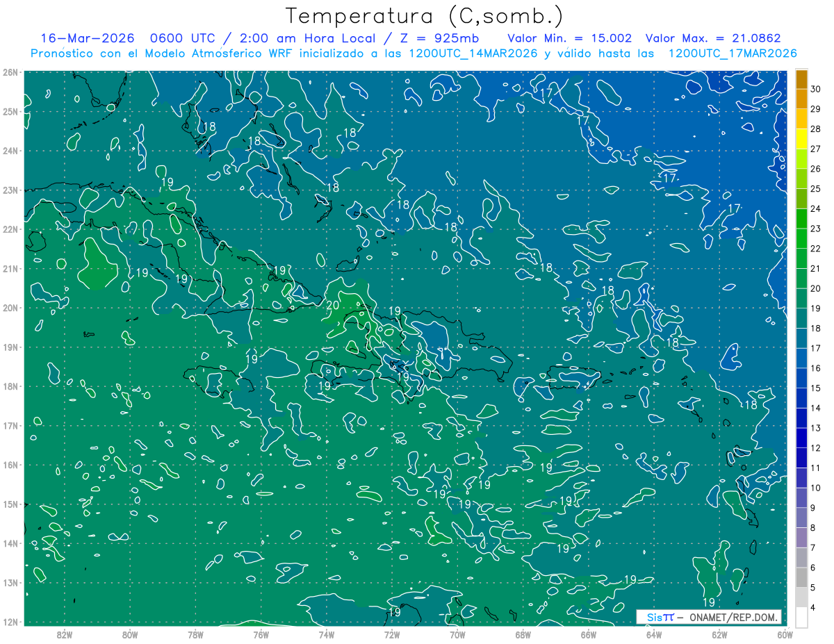Click the "Valor Min. = 15.002" text

pyautogui.click(x=569, y=38)
